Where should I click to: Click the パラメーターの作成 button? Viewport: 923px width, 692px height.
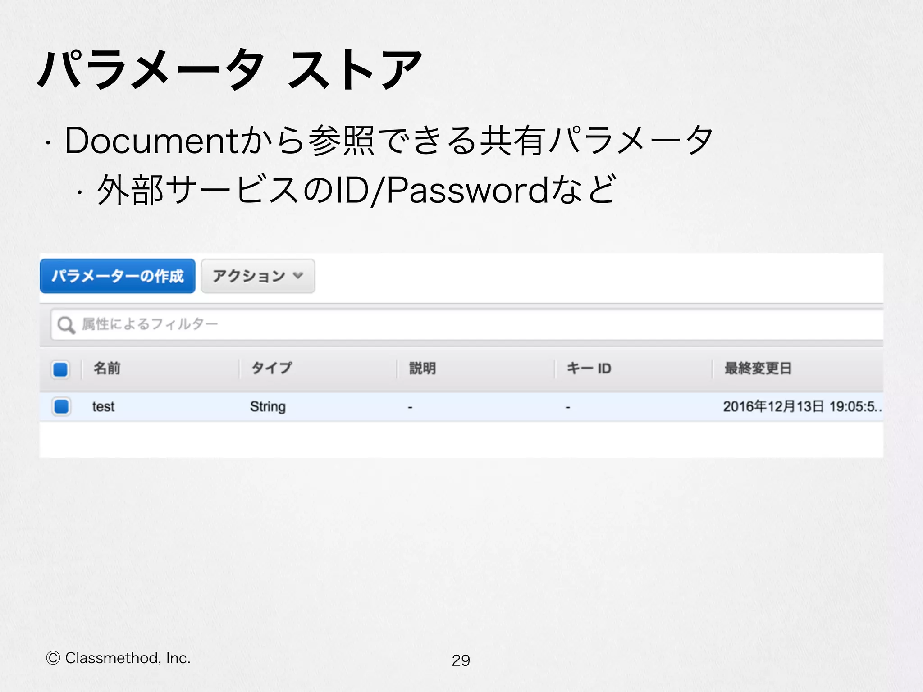(x=118, y=276)
